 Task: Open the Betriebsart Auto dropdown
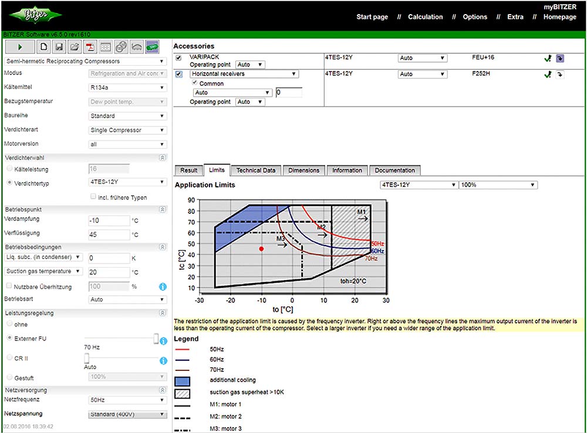coord(127,299)
